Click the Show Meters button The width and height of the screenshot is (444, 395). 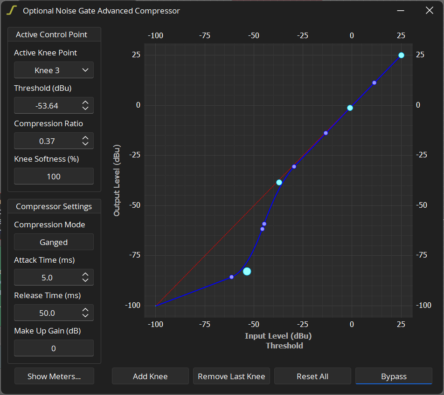54,376
